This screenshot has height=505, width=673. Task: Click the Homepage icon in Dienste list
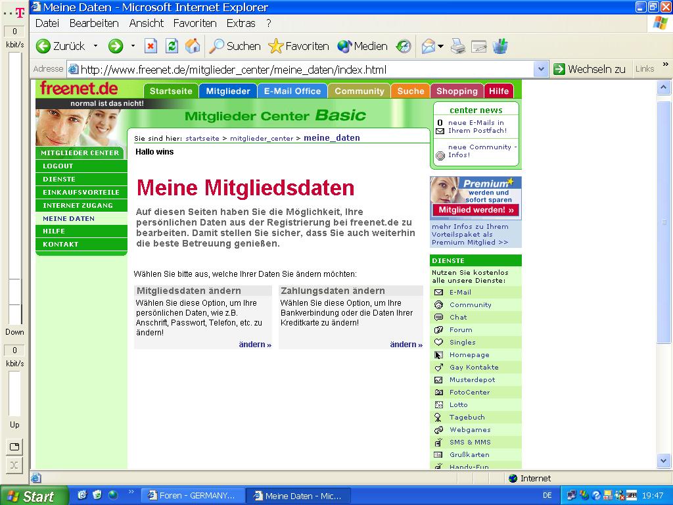click(438, 354)
